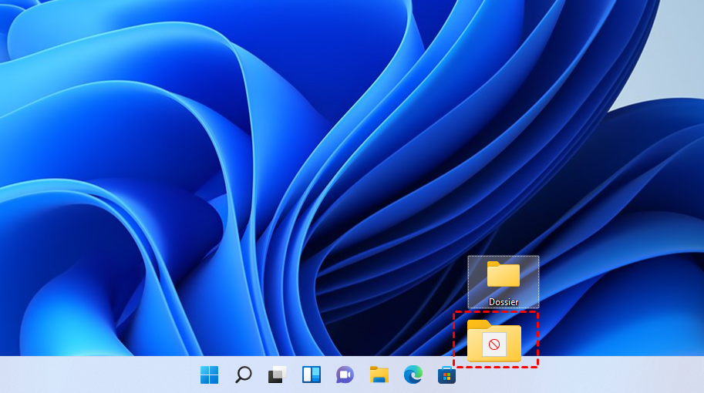The width and height of the screenshot is (704, 393).
Task: Launch Microsoft Edge browser
Action: [413, 375]
